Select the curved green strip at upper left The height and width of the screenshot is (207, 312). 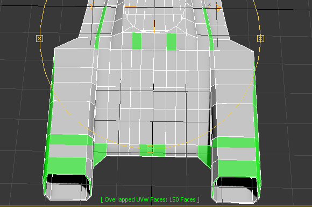point(100,27)
